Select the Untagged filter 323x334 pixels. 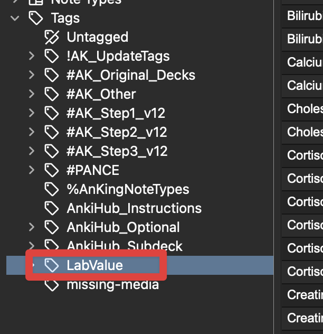coord(97,37)
